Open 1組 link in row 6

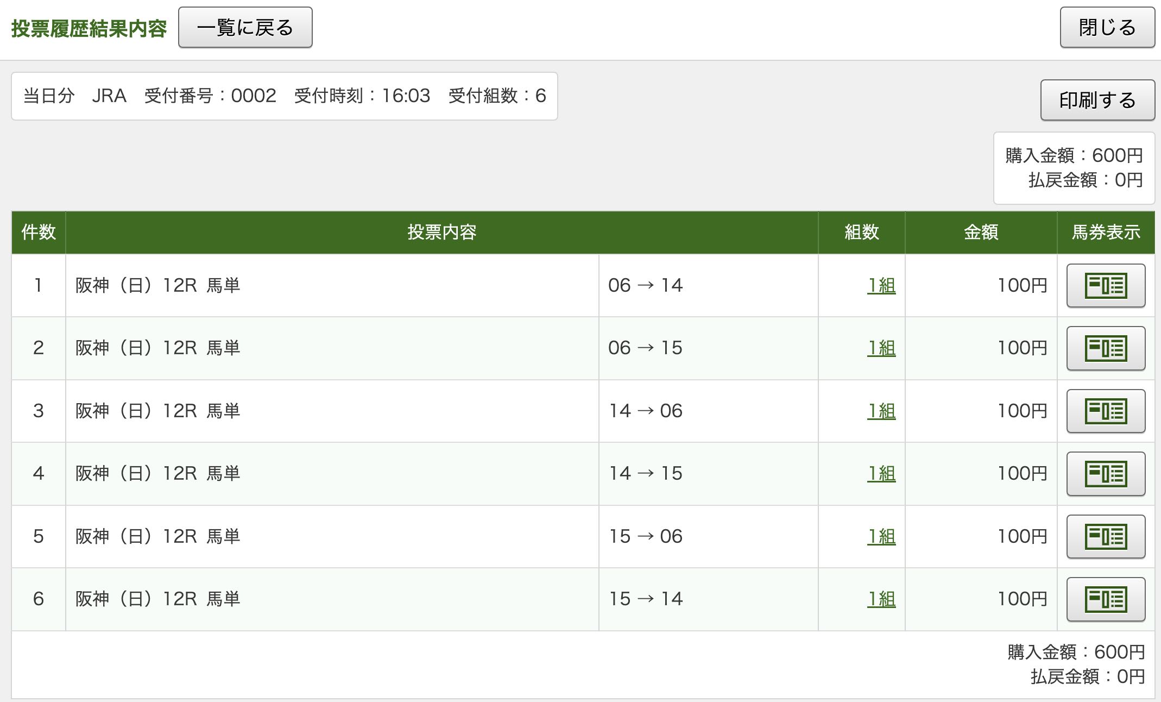click(881, 599)
